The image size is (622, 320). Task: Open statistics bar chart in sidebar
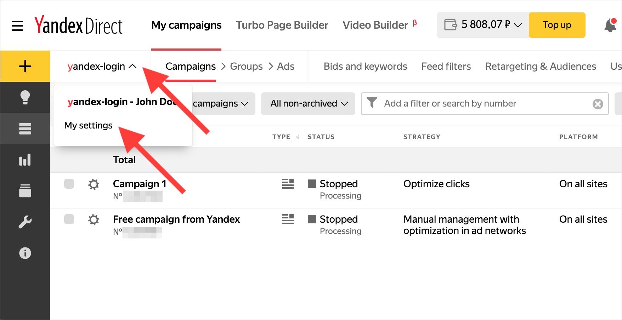coord(25,160)
